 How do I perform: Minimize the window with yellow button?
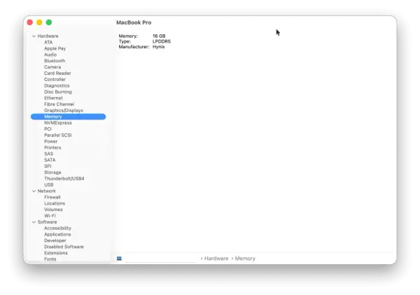pos(39,22)
